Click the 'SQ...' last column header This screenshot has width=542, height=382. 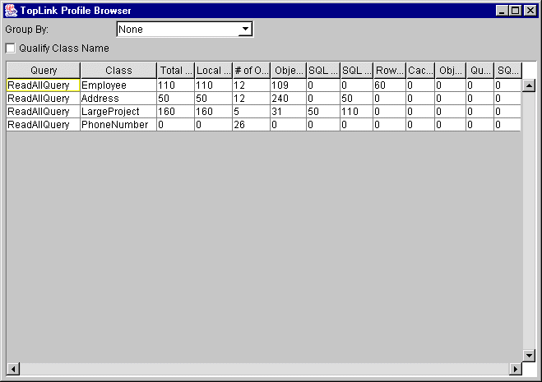tap(507, 71)
